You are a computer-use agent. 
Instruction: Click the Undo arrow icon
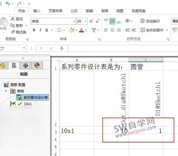click(x=8, y=3)
